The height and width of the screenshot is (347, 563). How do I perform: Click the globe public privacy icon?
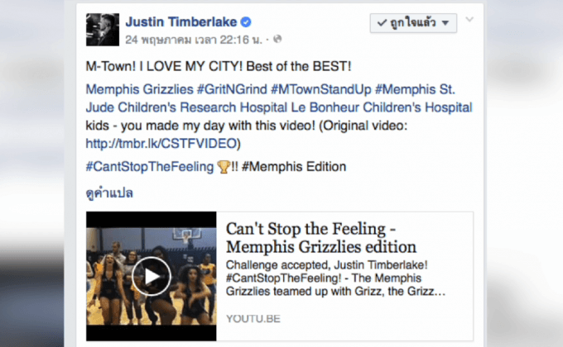tap(277, 39)
